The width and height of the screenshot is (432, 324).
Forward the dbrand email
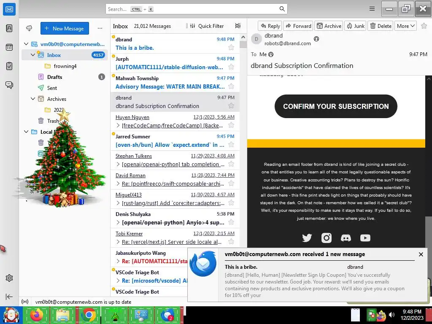pyautogui.click(x=298, y=26)
